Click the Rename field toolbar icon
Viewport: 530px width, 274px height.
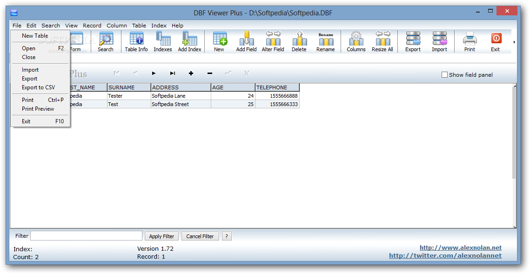click(326, 41)
